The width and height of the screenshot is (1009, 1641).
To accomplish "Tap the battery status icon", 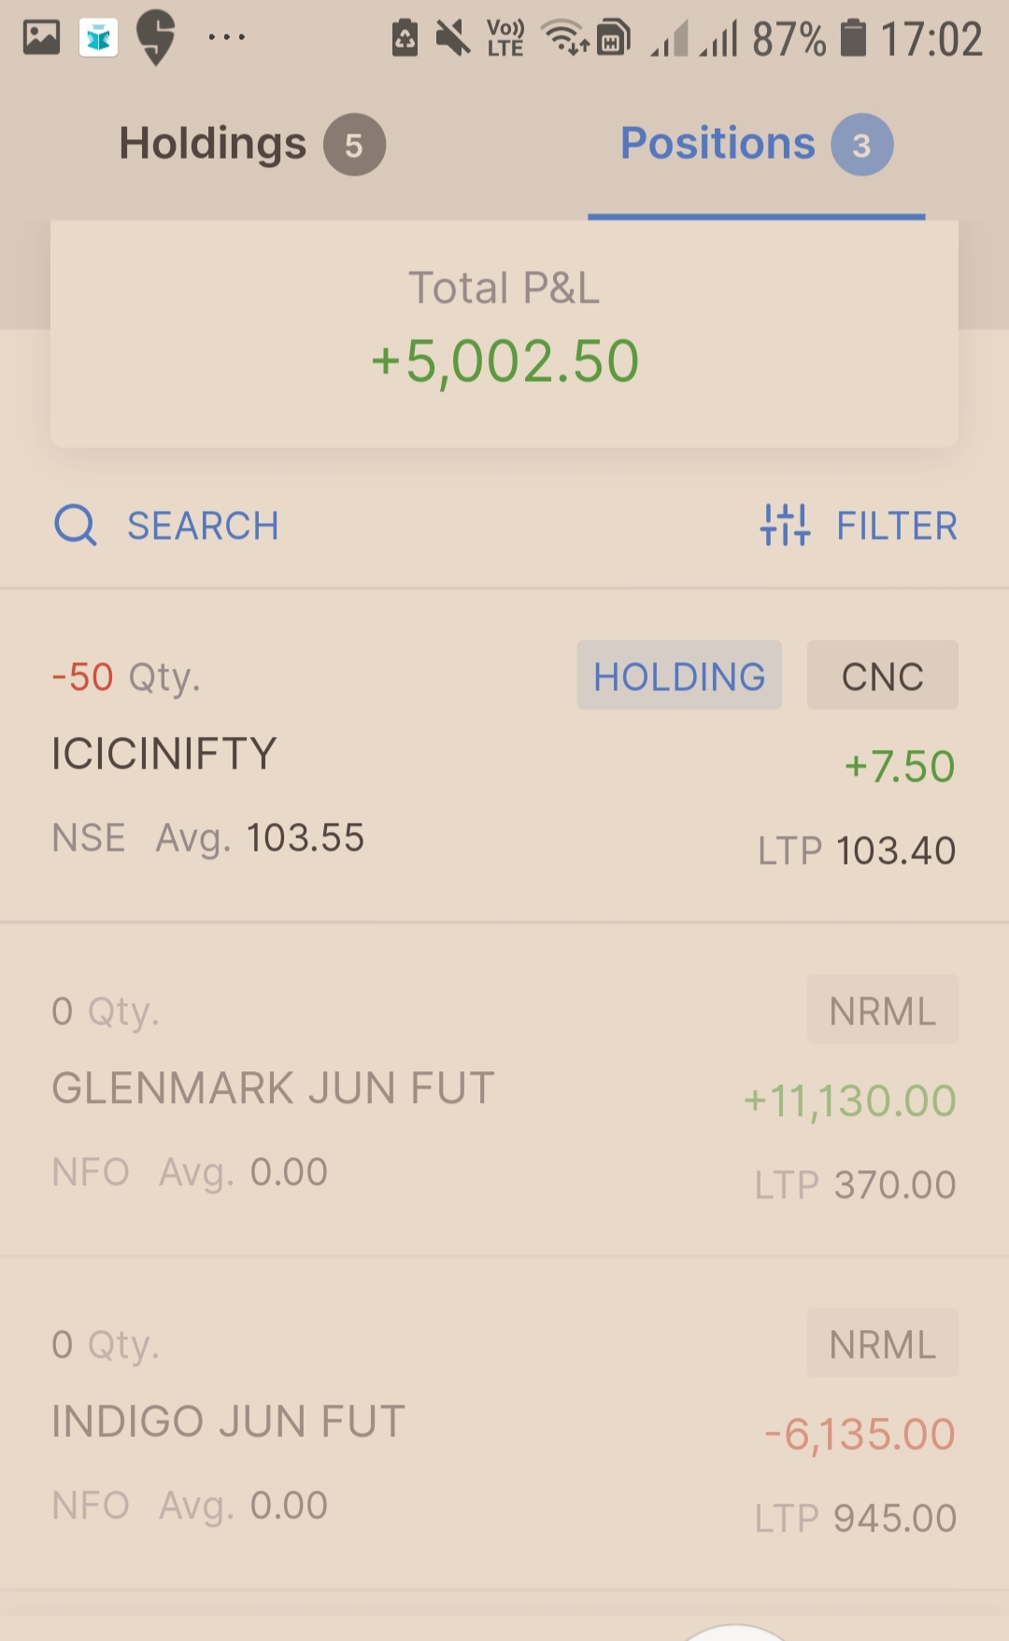I will (x=853, y=39).
